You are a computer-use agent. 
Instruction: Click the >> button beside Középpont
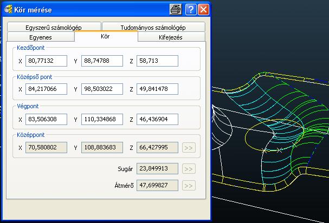[x=189, y=148]
